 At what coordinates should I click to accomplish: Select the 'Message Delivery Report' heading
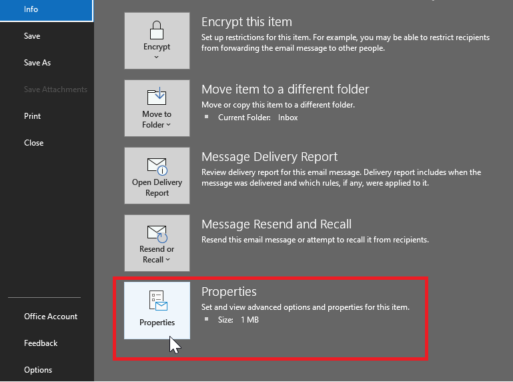(270, 157)
